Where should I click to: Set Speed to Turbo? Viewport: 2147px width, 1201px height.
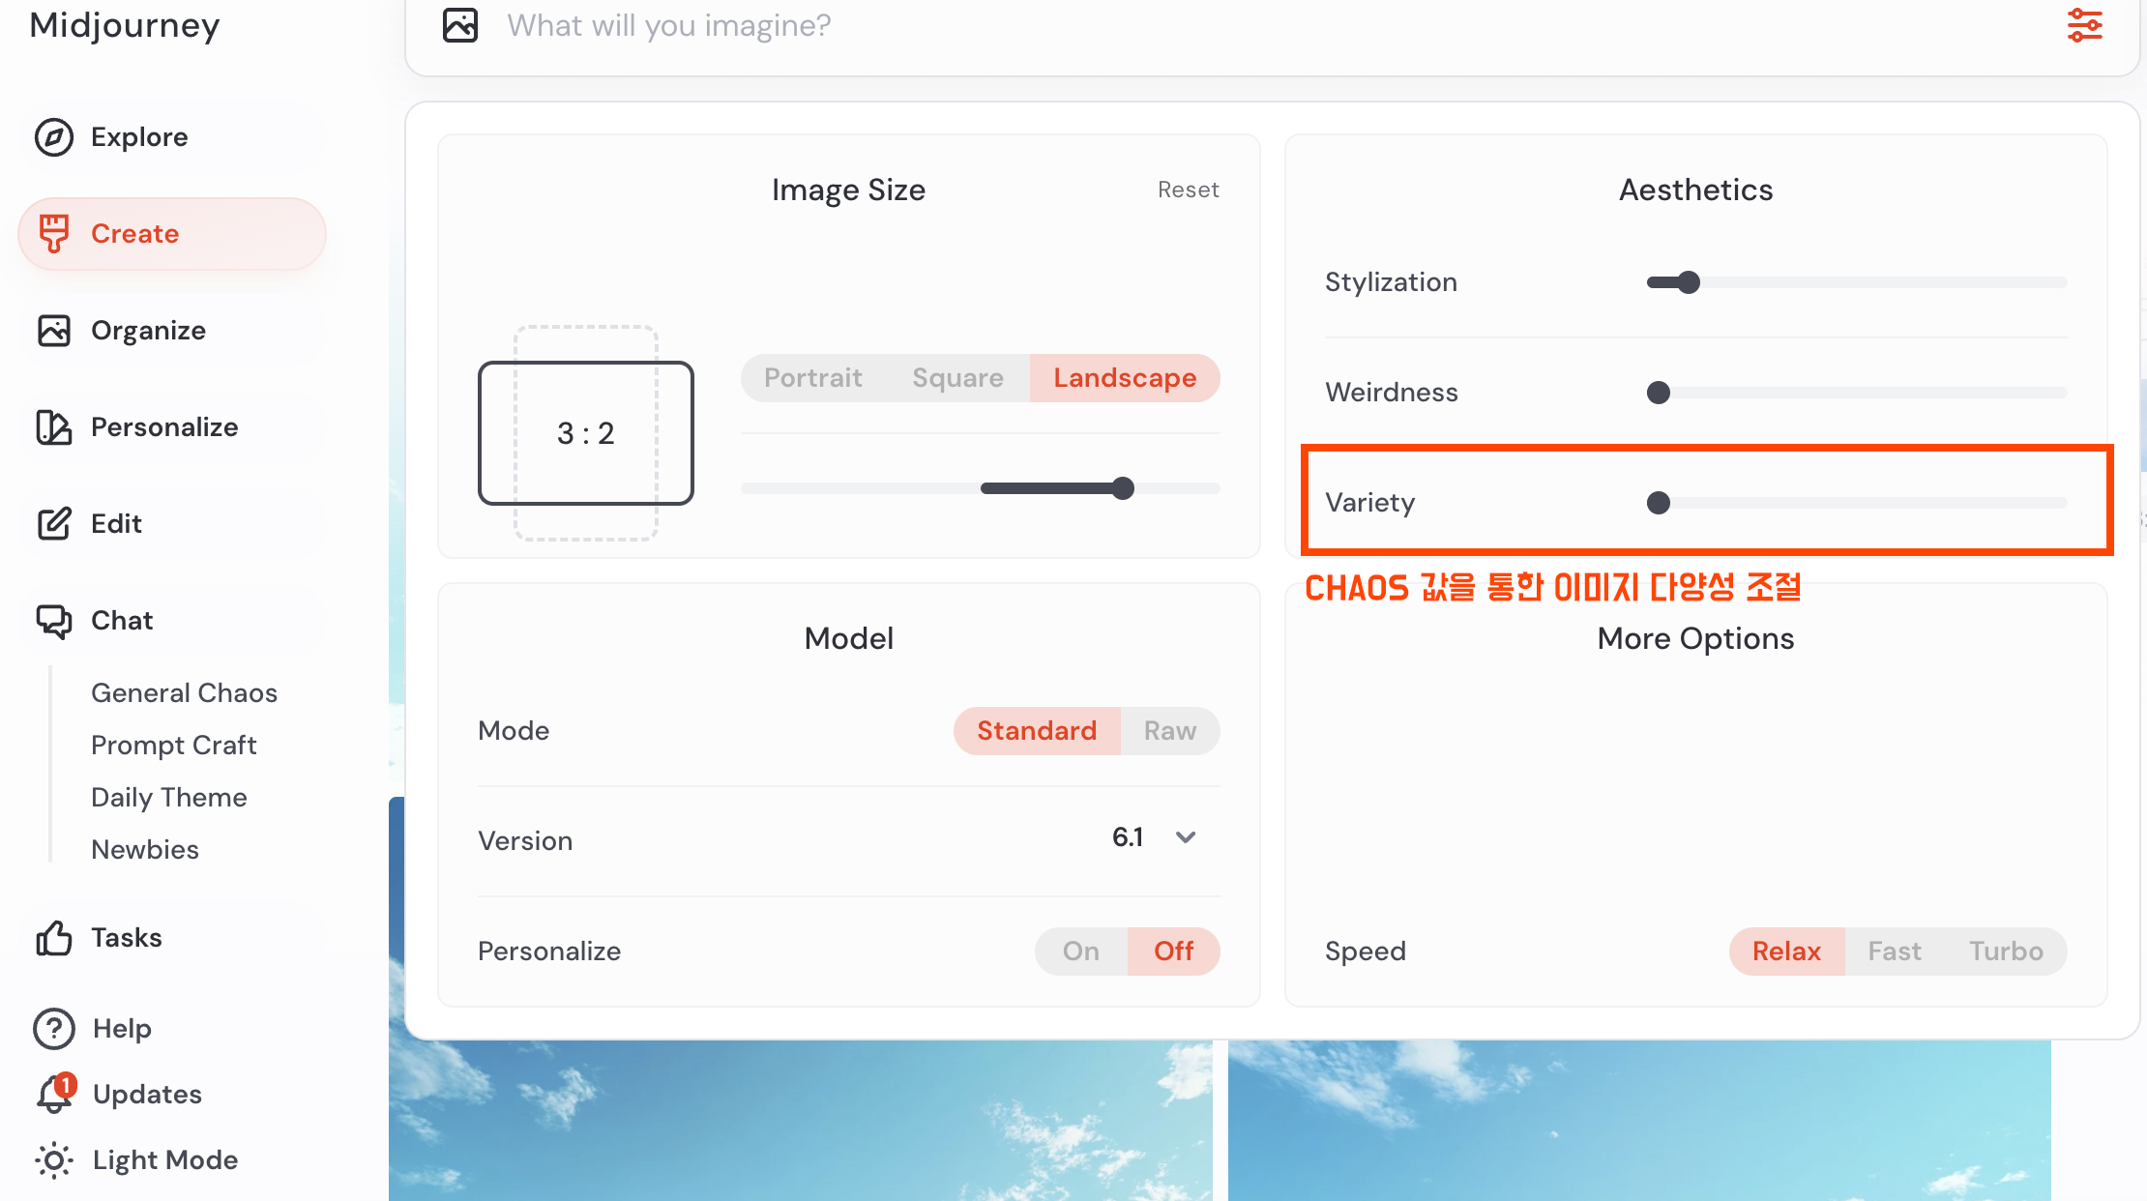click(2006, 952)
